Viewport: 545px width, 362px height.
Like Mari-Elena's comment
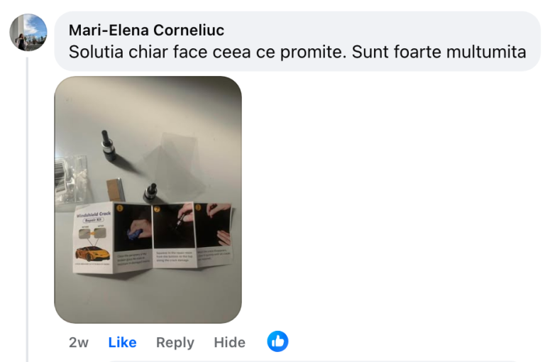tap(122, 342)
